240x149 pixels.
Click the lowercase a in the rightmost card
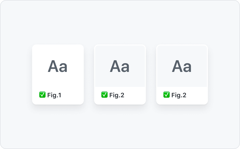pos(187,68)
